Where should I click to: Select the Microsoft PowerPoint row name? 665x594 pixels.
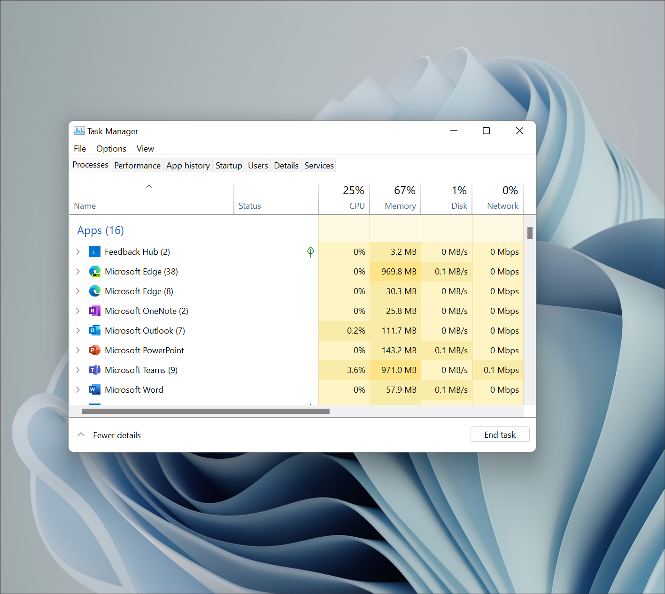pos(144,350)
